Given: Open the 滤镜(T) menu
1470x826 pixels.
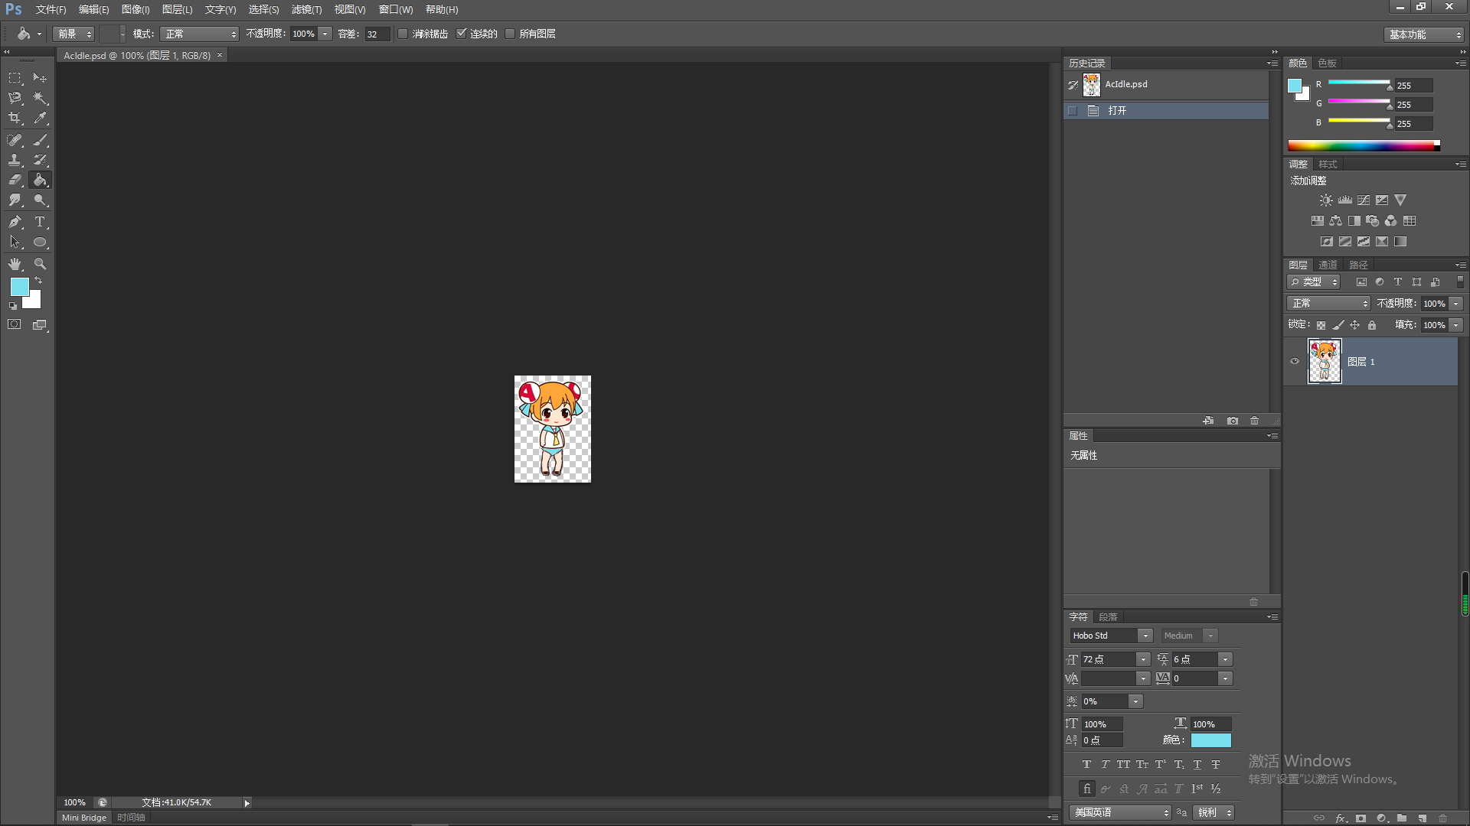Looking at the screenshot, I should pos(306,10).
